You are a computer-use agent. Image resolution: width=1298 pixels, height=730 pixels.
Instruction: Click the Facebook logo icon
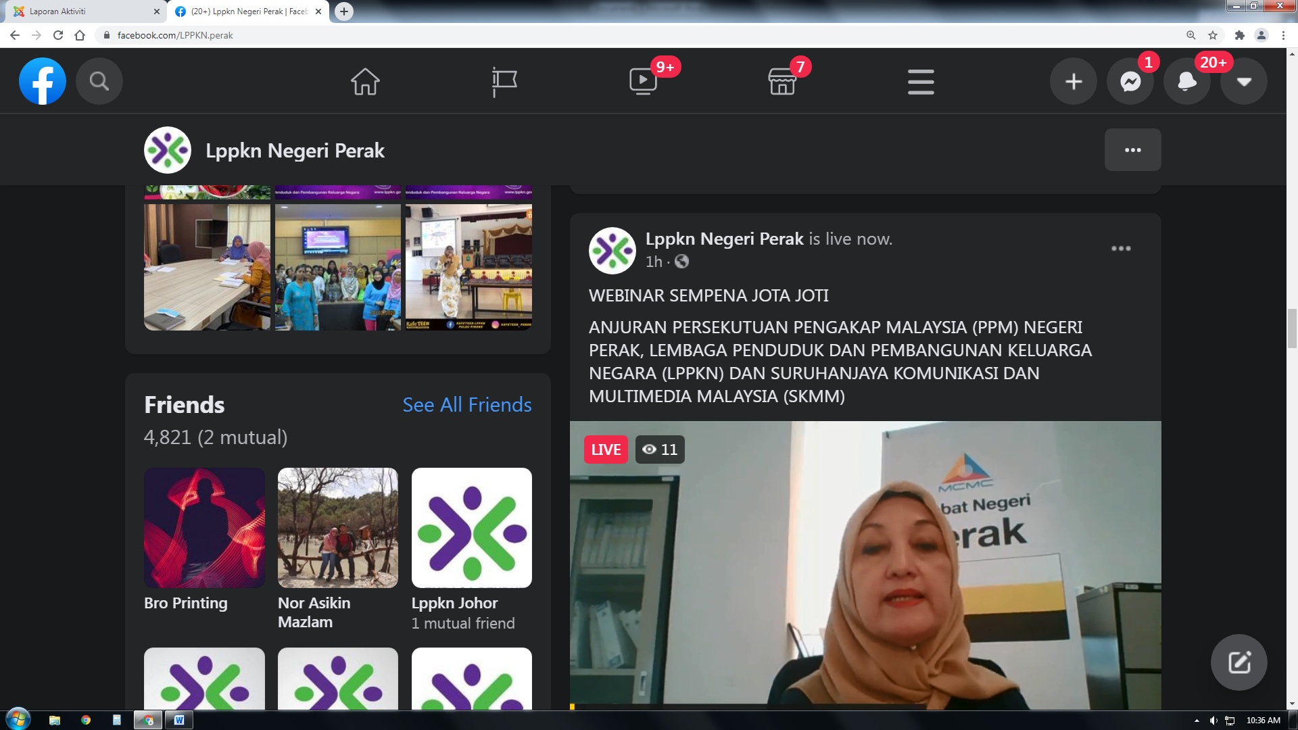point(43,81)
